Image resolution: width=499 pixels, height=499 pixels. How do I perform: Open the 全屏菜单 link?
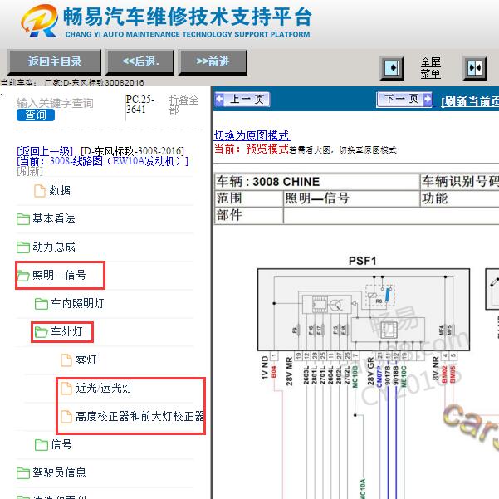tap(430, 68)
